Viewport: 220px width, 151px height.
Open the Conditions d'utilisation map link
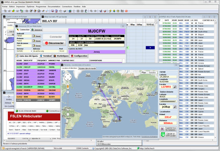(x=150, y=137)
